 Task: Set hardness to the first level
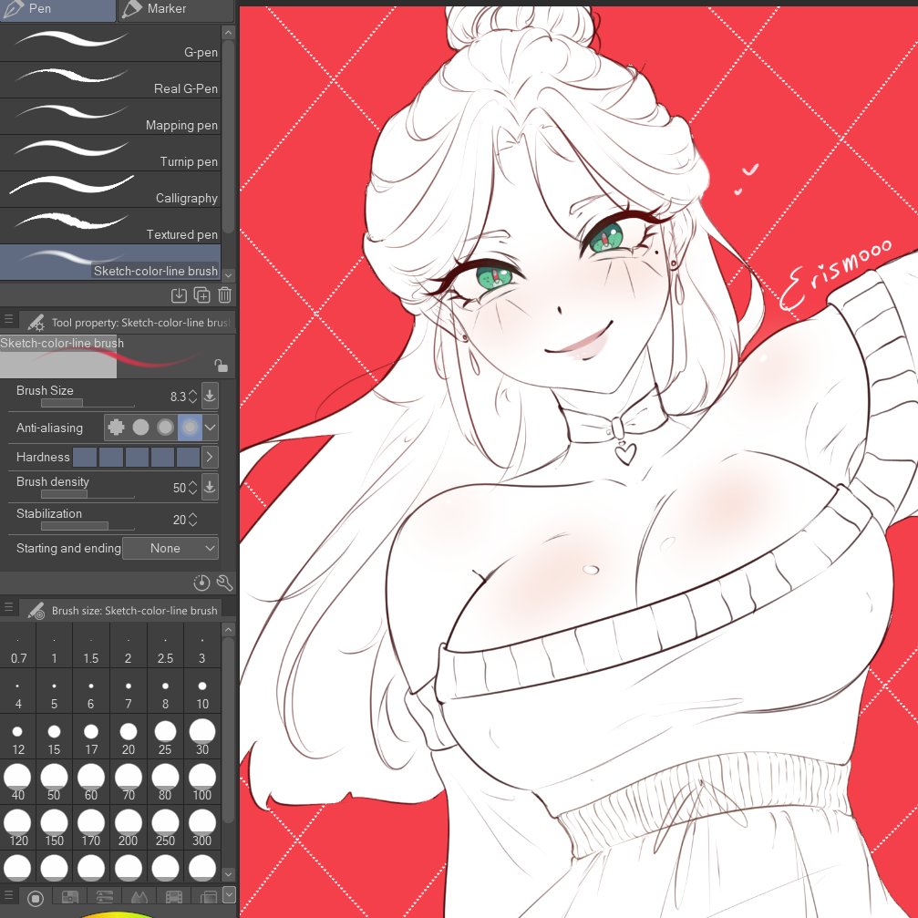coord(85,458)
